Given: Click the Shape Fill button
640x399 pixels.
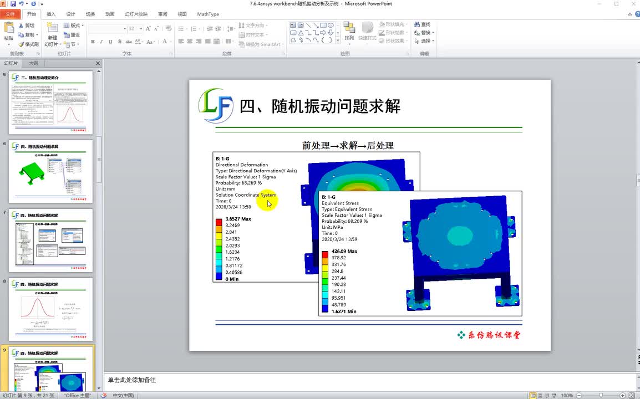Looking at the screenshot, I should [x=394, y=24].
